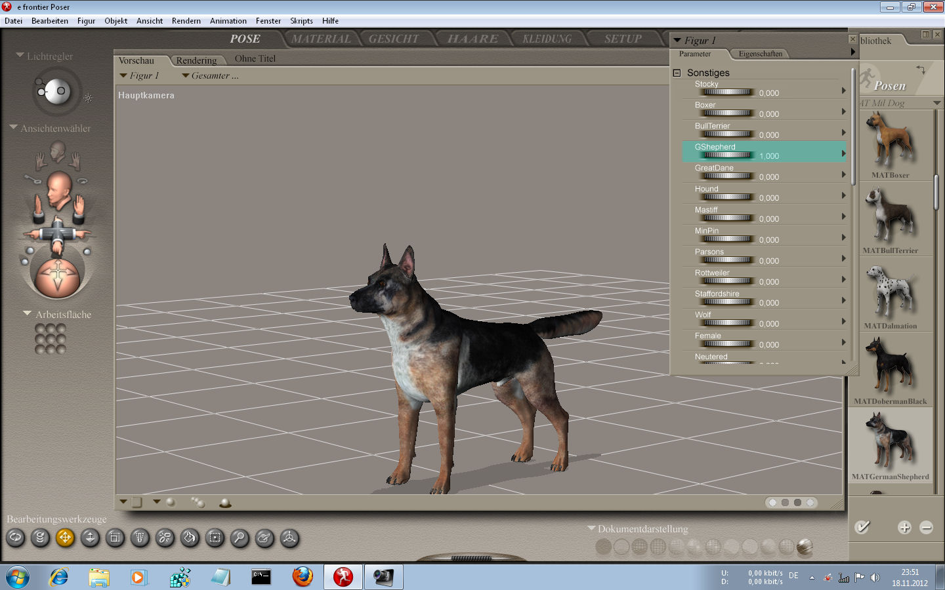Viewport: 945px width, 590px height.
Task: Choose Silhouette document display style
Action: tap(603, 546)
